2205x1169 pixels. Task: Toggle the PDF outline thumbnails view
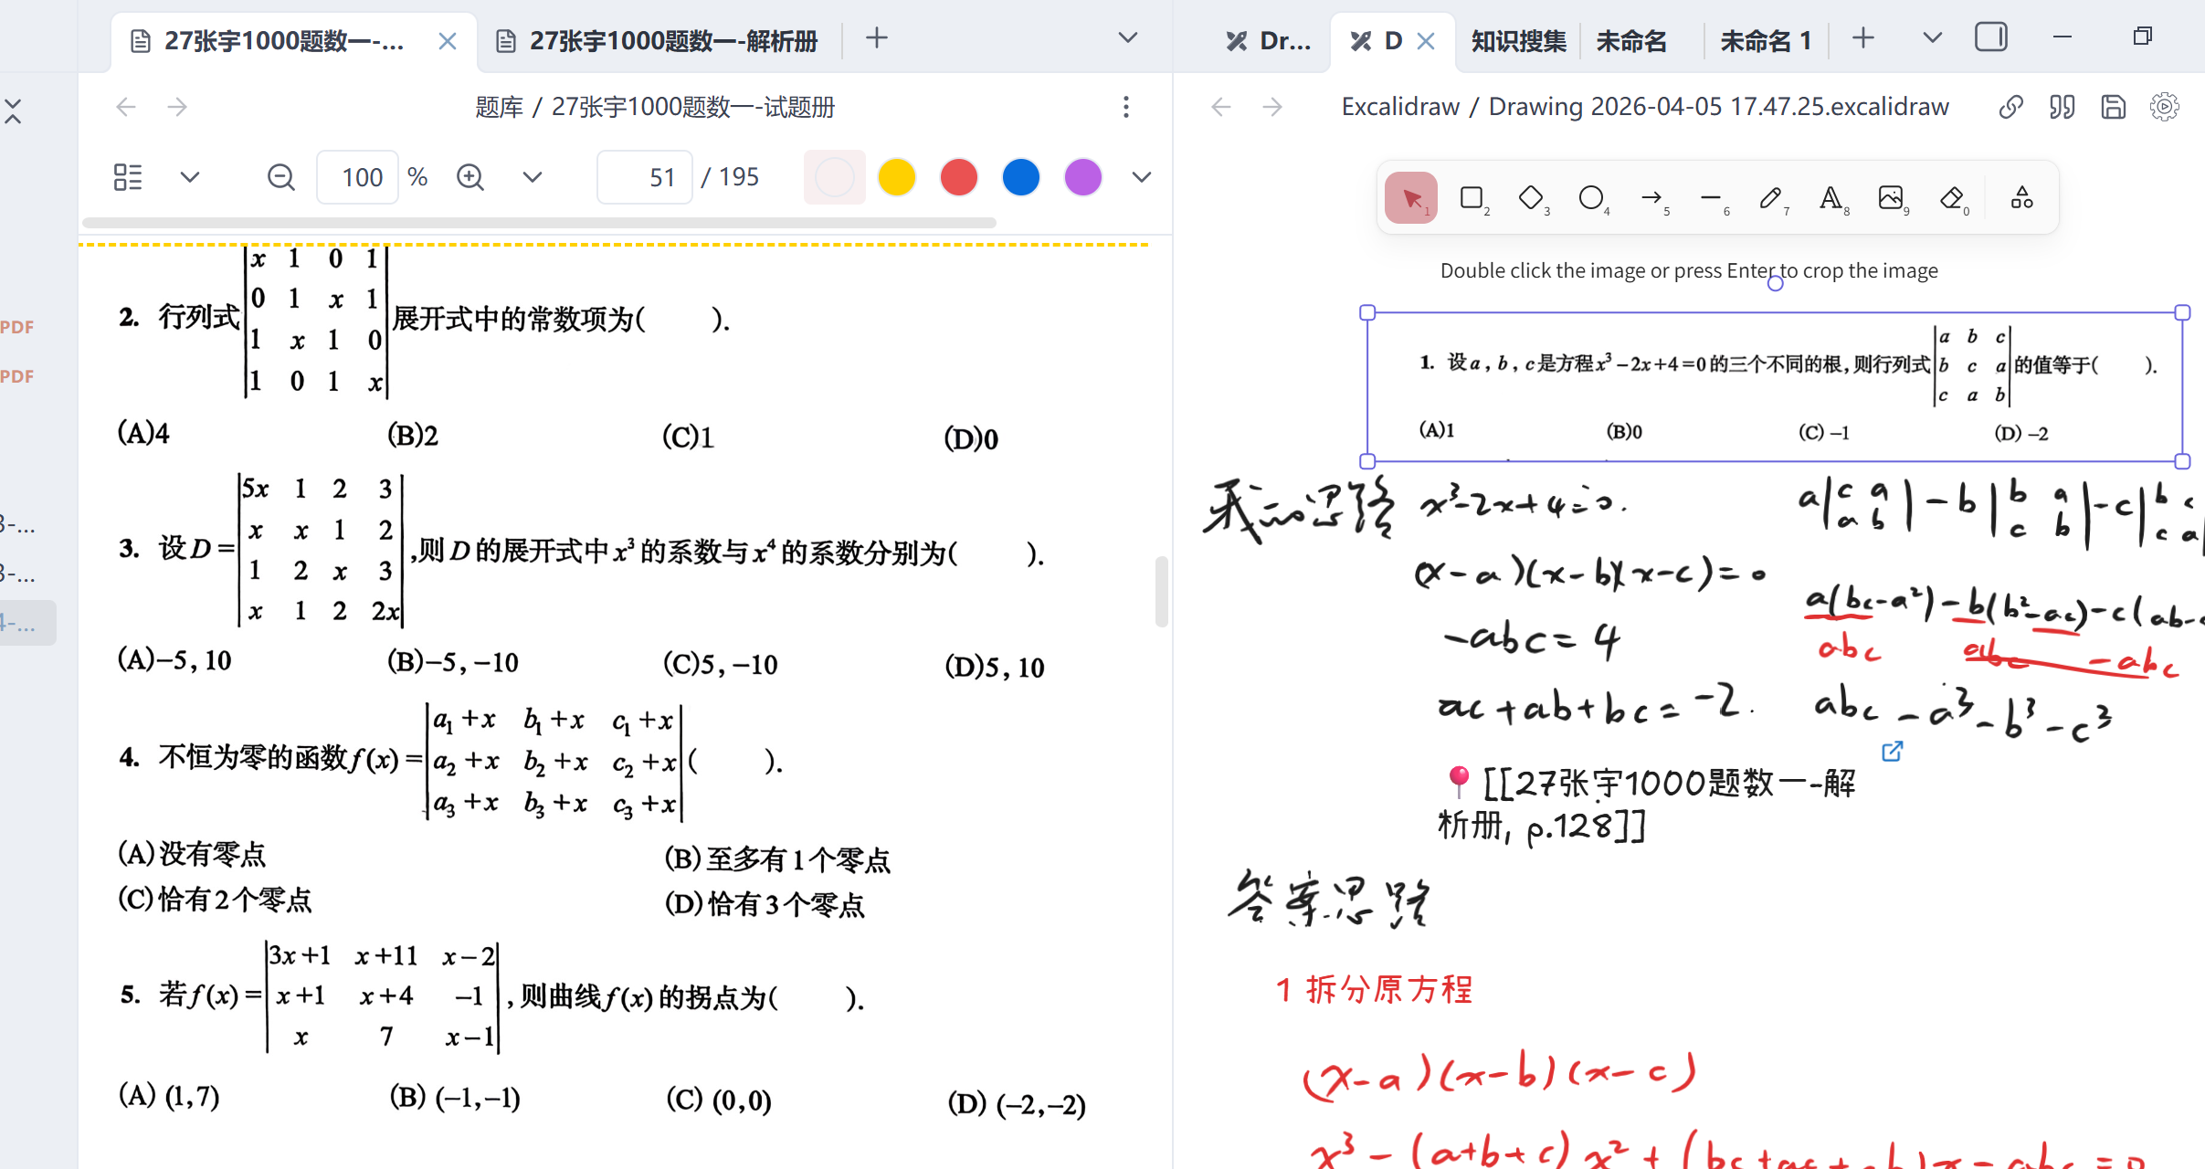[x=128, y=177]
